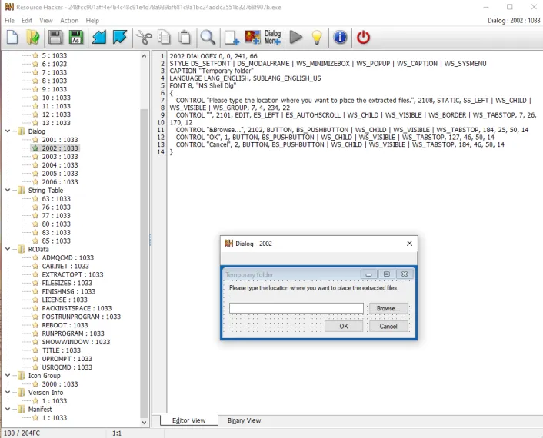Click the green Save As icon

click(x=76, y=37)
